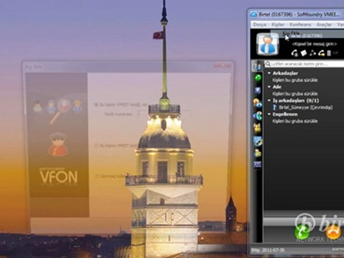Click the user with yellow badge sidebar icon
The width and height of the screenshot is (344, 258).
[258, 153]
